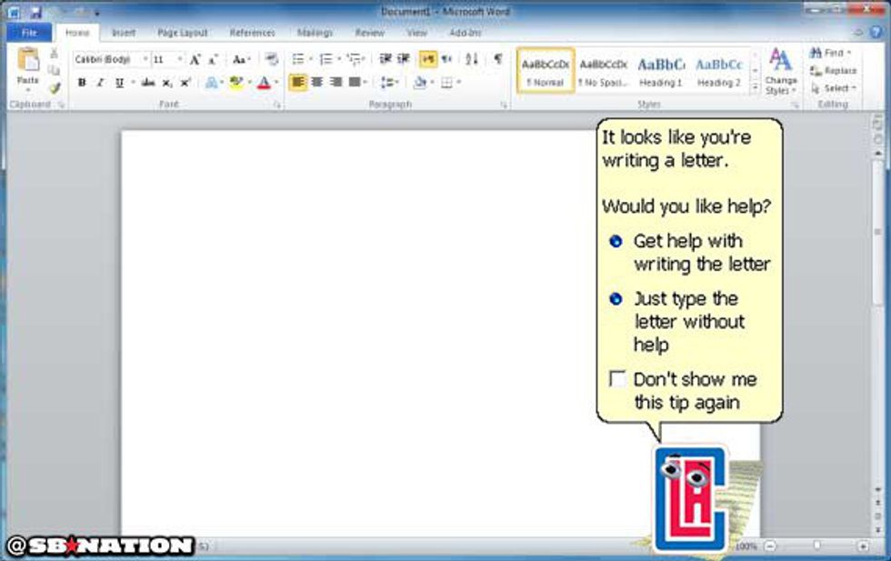Toggle Show/Hide paragraph marks
891x561 pixels.
coord(497,59)
